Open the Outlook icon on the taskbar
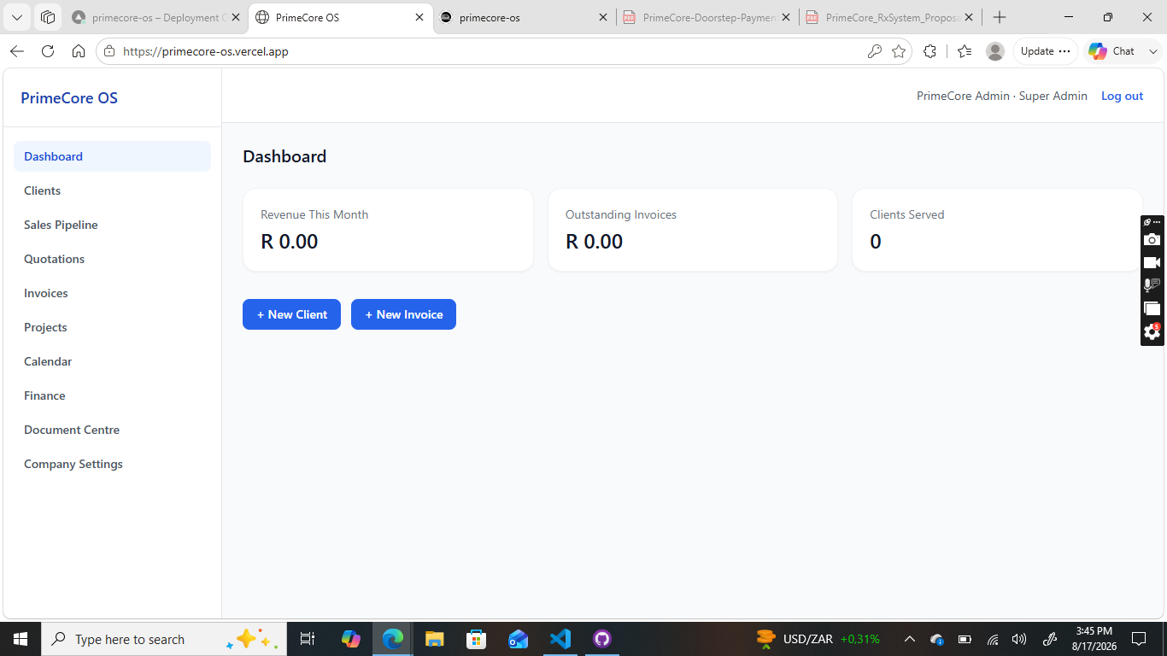The image size is (1167, 656). tap(519, 639)
